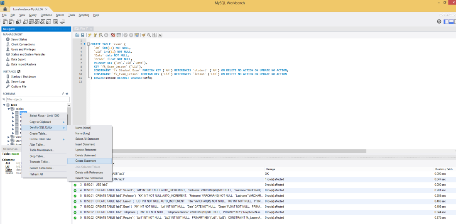
Task: Switch to the Local instance MySQL56 tab
Action: click(28, 9)
